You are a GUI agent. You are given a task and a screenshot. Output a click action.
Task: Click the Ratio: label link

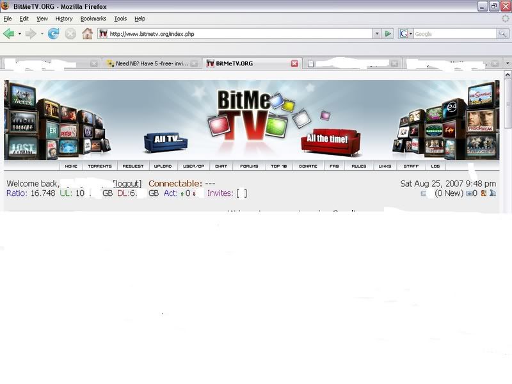[17, 193]
